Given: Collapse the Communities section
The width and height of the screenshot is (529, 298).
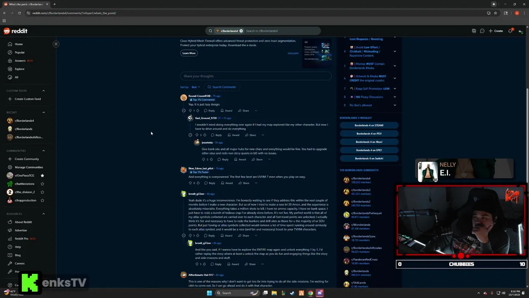Looking at the screenshot, I should pos(43,151).
